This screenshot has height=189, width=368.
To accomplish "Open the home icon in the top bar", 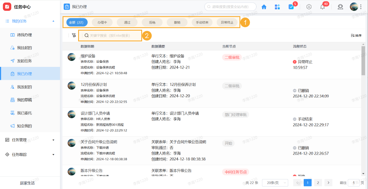I will pyautogui.click(x=264, y=7).
